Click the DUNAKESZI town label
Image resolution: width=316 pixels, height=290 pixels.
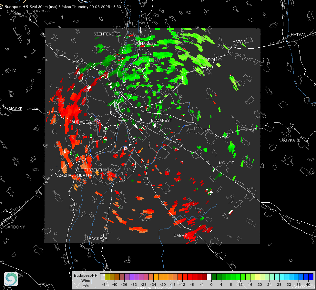click(145, 43)
